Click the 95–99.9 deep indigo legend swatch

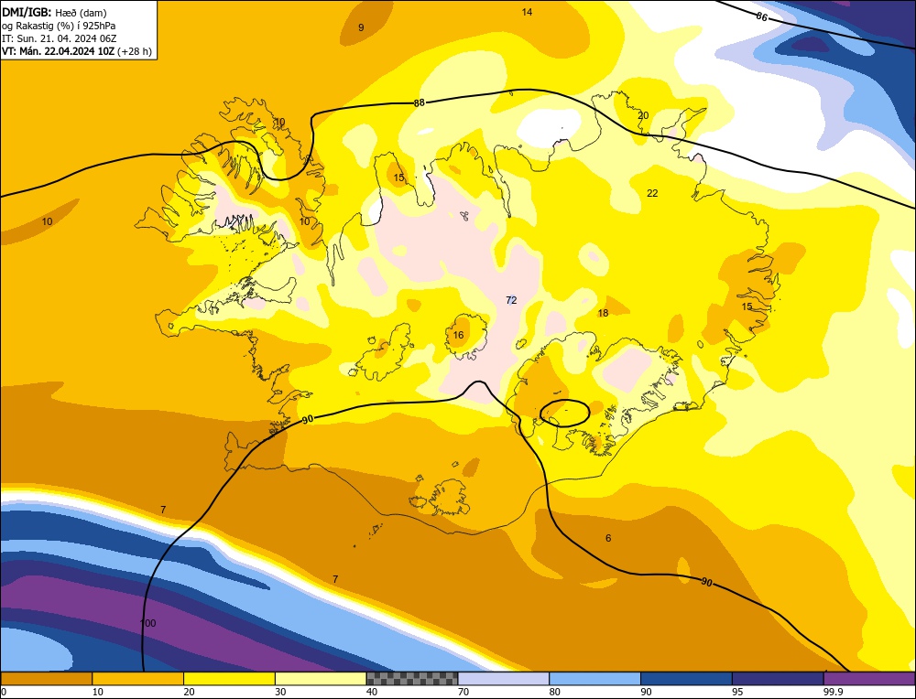point(778,679)
